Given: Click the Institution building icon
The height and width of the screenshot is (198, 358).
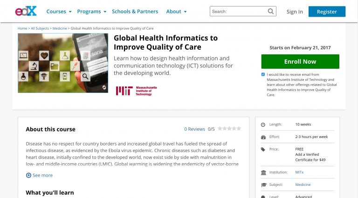Looking at the screenshot, I should [x=263, y=172].
